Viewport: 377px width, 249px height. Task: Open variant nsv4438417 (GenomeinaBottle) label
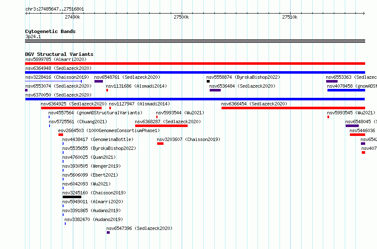point(98,139)
